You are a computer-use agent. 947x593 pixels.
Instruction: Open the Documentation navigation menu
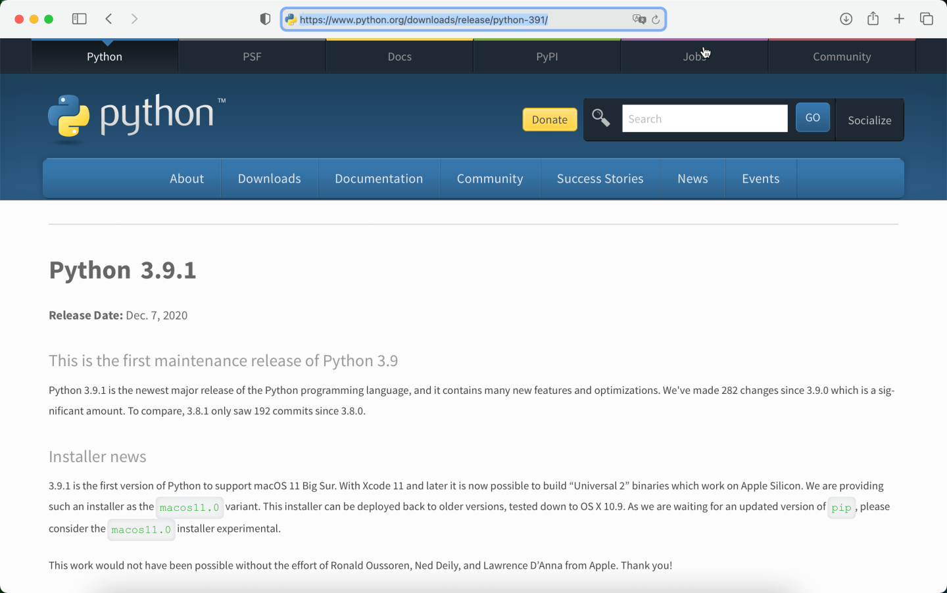(379, 179)
